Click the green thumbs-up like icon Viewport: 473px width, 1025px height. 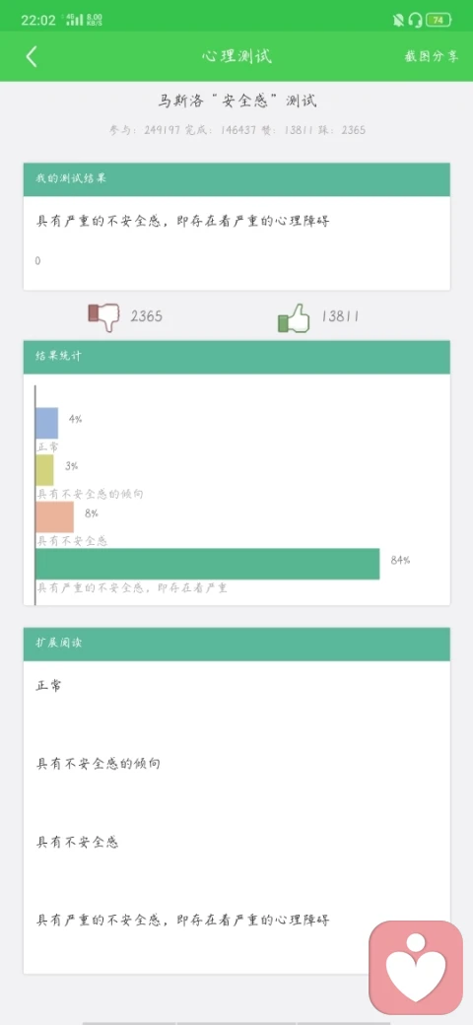[293, 318]
